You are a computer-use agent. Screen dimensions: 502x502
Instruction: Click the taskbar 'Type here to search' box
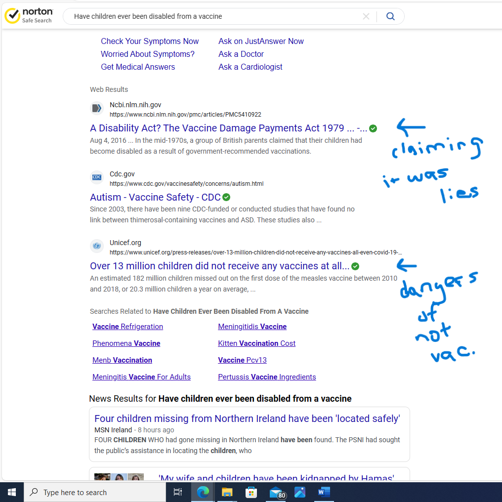(95, 493)
